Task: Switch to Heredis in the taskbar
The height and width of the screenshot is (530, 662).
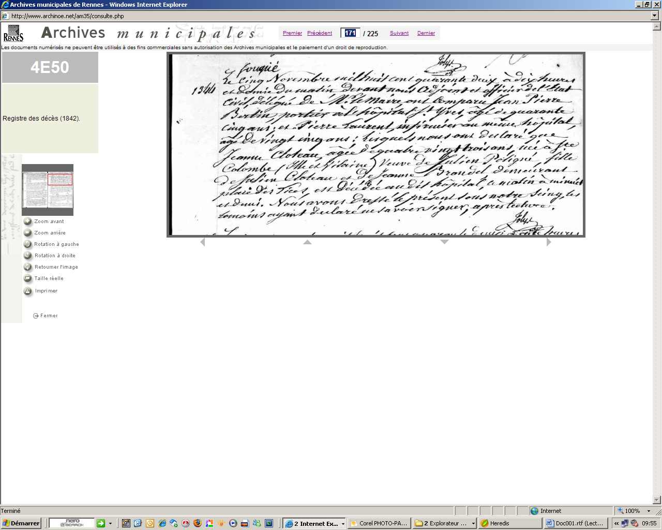Action: [x=509, y=523]
